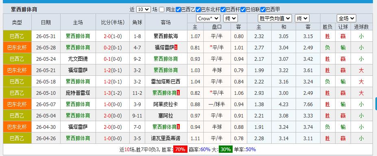Click the 福塔雷萨 away team on 26-05-28
The width and height of the screenshot is (377, 156).
click(164, 48)
